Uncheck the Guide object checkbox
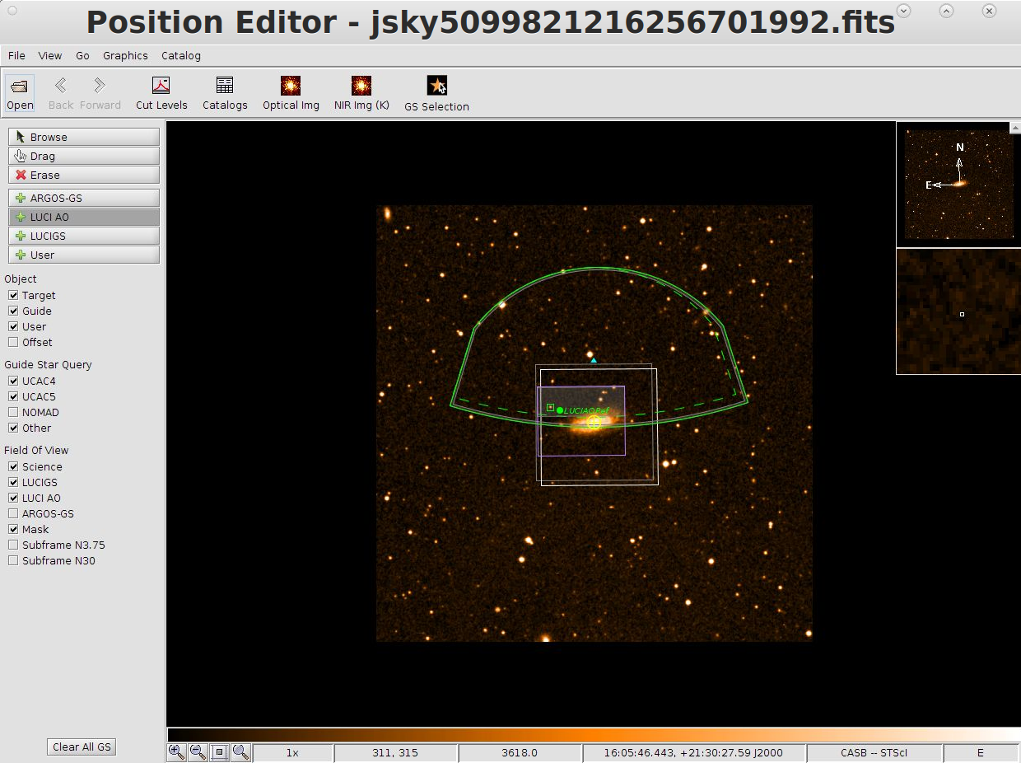The height and width of the screenshot is (763, 1021). (x=13, y=311)
